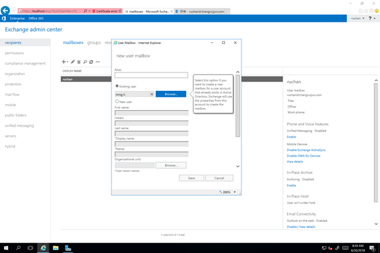
Task: Select the Enterprise tab in the blue bar
Action: [x=17, y=18]
